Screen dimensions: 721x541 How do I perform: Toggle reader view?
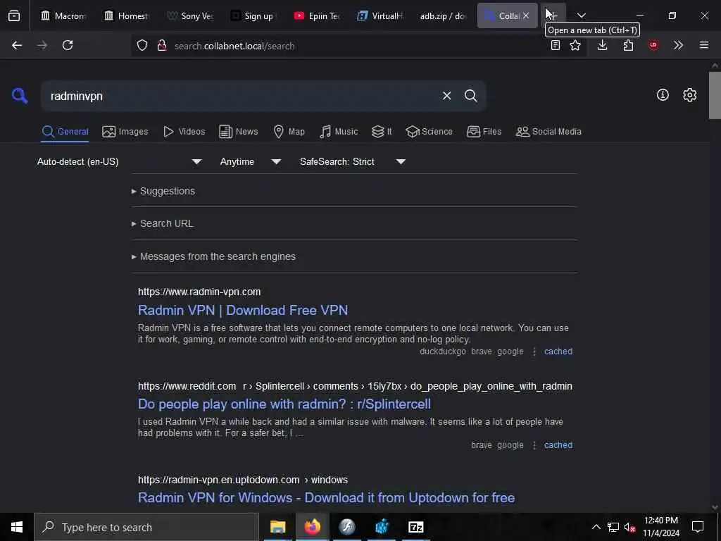pos(556,45)
